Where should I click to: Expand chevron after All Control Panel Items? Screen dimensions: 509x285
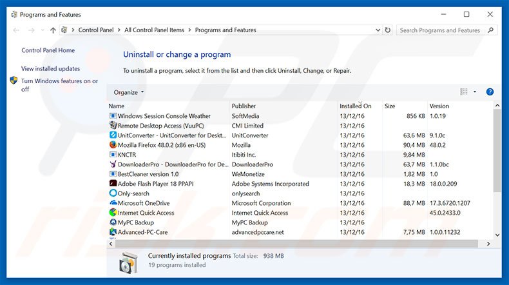click(x=189, y=30)
